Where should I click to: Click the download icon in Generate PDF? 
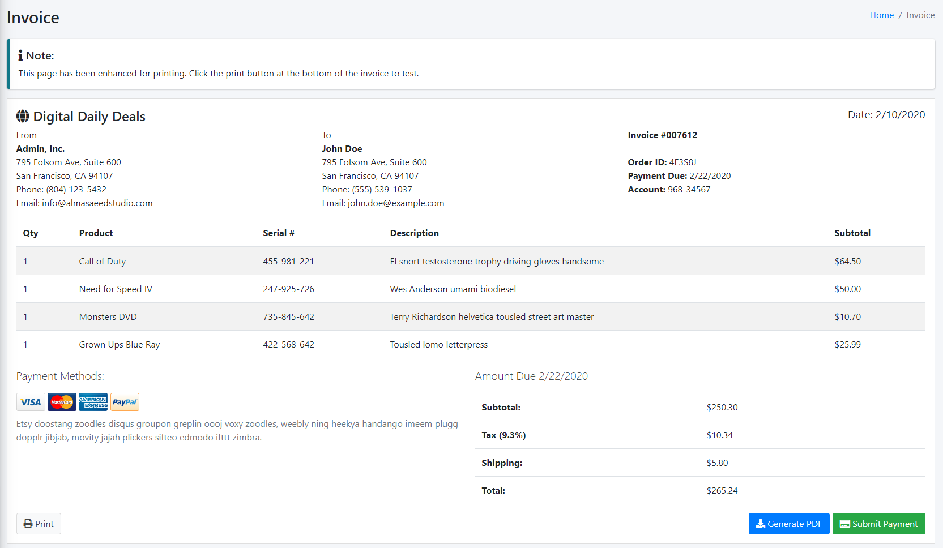click(x=760, y=524)
